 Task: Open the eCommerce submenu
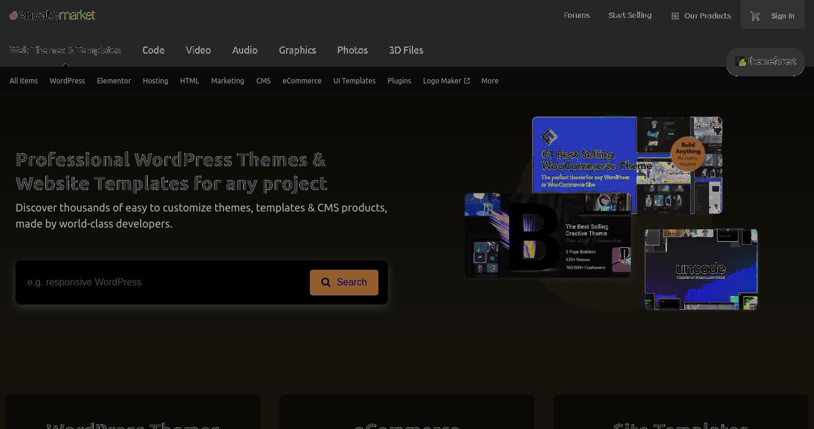(302, 81)
